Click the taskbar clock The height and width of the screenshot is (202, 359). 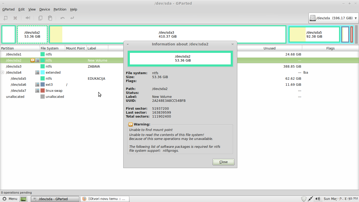(x=340, y=199)
